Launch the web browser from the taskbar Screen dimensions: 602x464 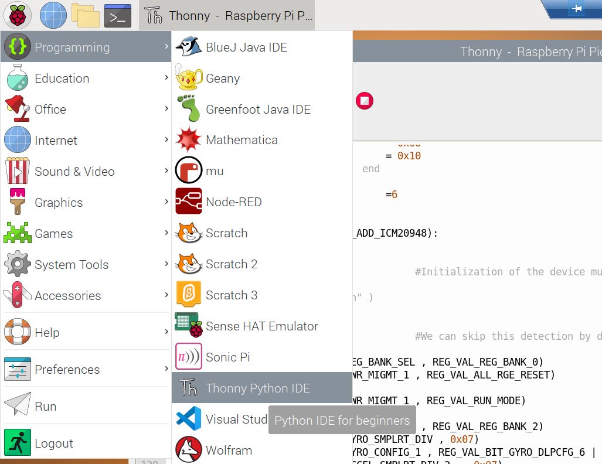(53, 15)
